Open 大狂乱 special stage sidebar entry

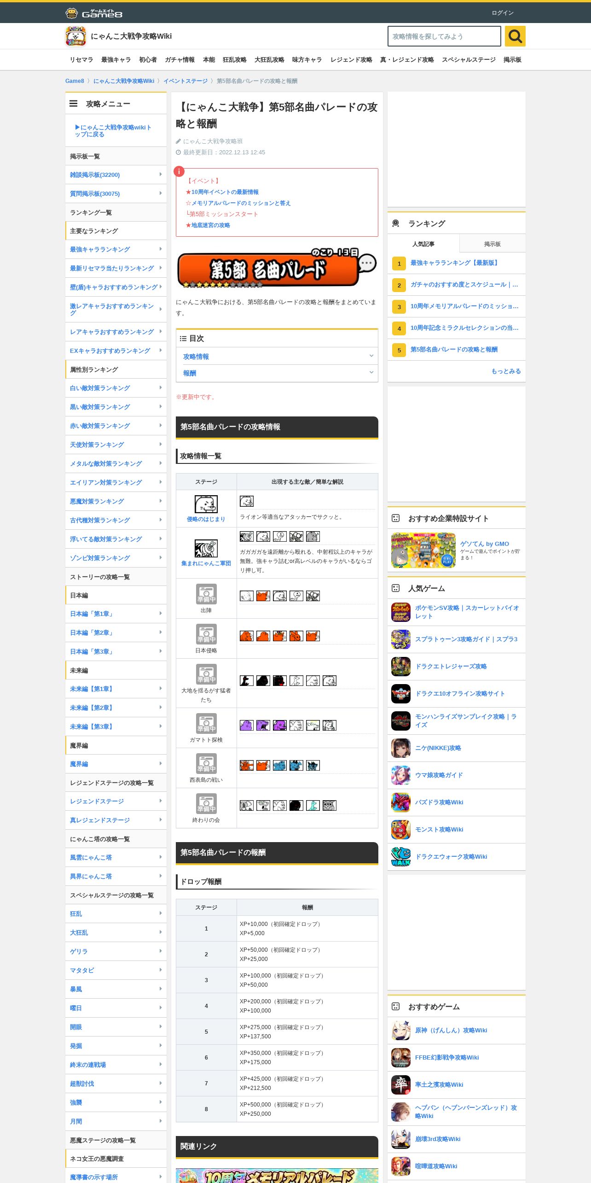tap(116, 932)
